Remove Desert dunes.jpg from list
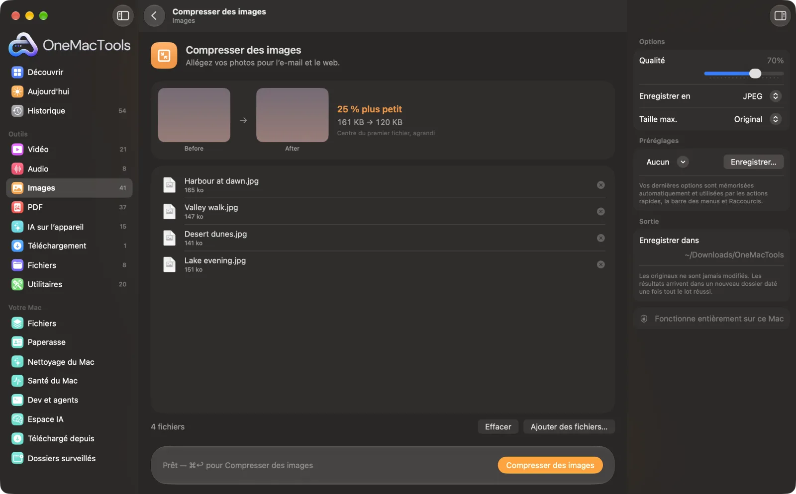The image size is (796, 494). click(x=601, y=238)
